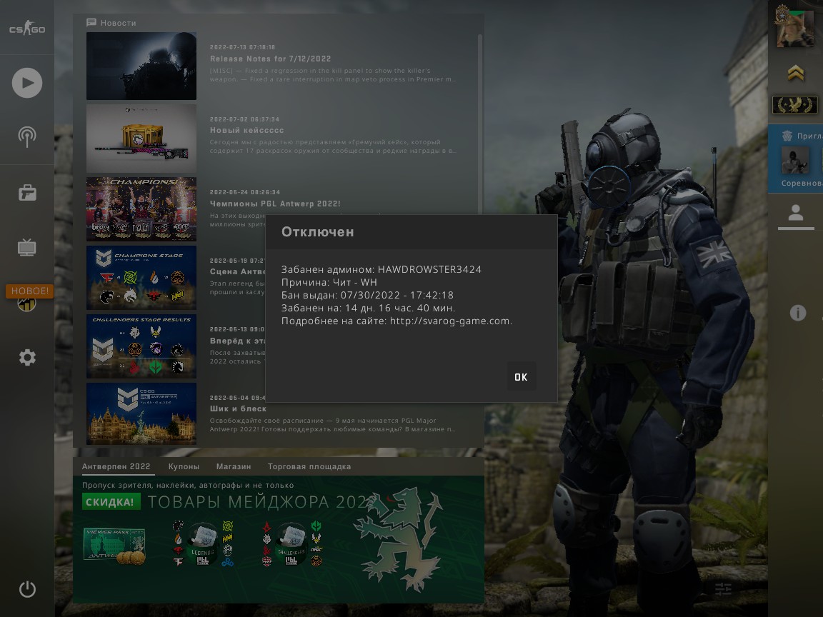
Task: Click the Release Notes for 7/12/2022 title
Action: (270, 59)
